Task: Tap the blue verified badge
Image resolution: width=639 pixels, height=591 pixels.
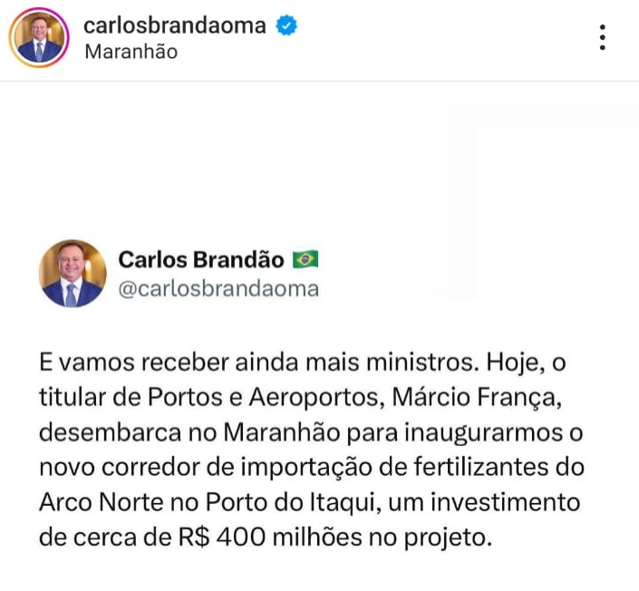Action: [x=286, y=25]
